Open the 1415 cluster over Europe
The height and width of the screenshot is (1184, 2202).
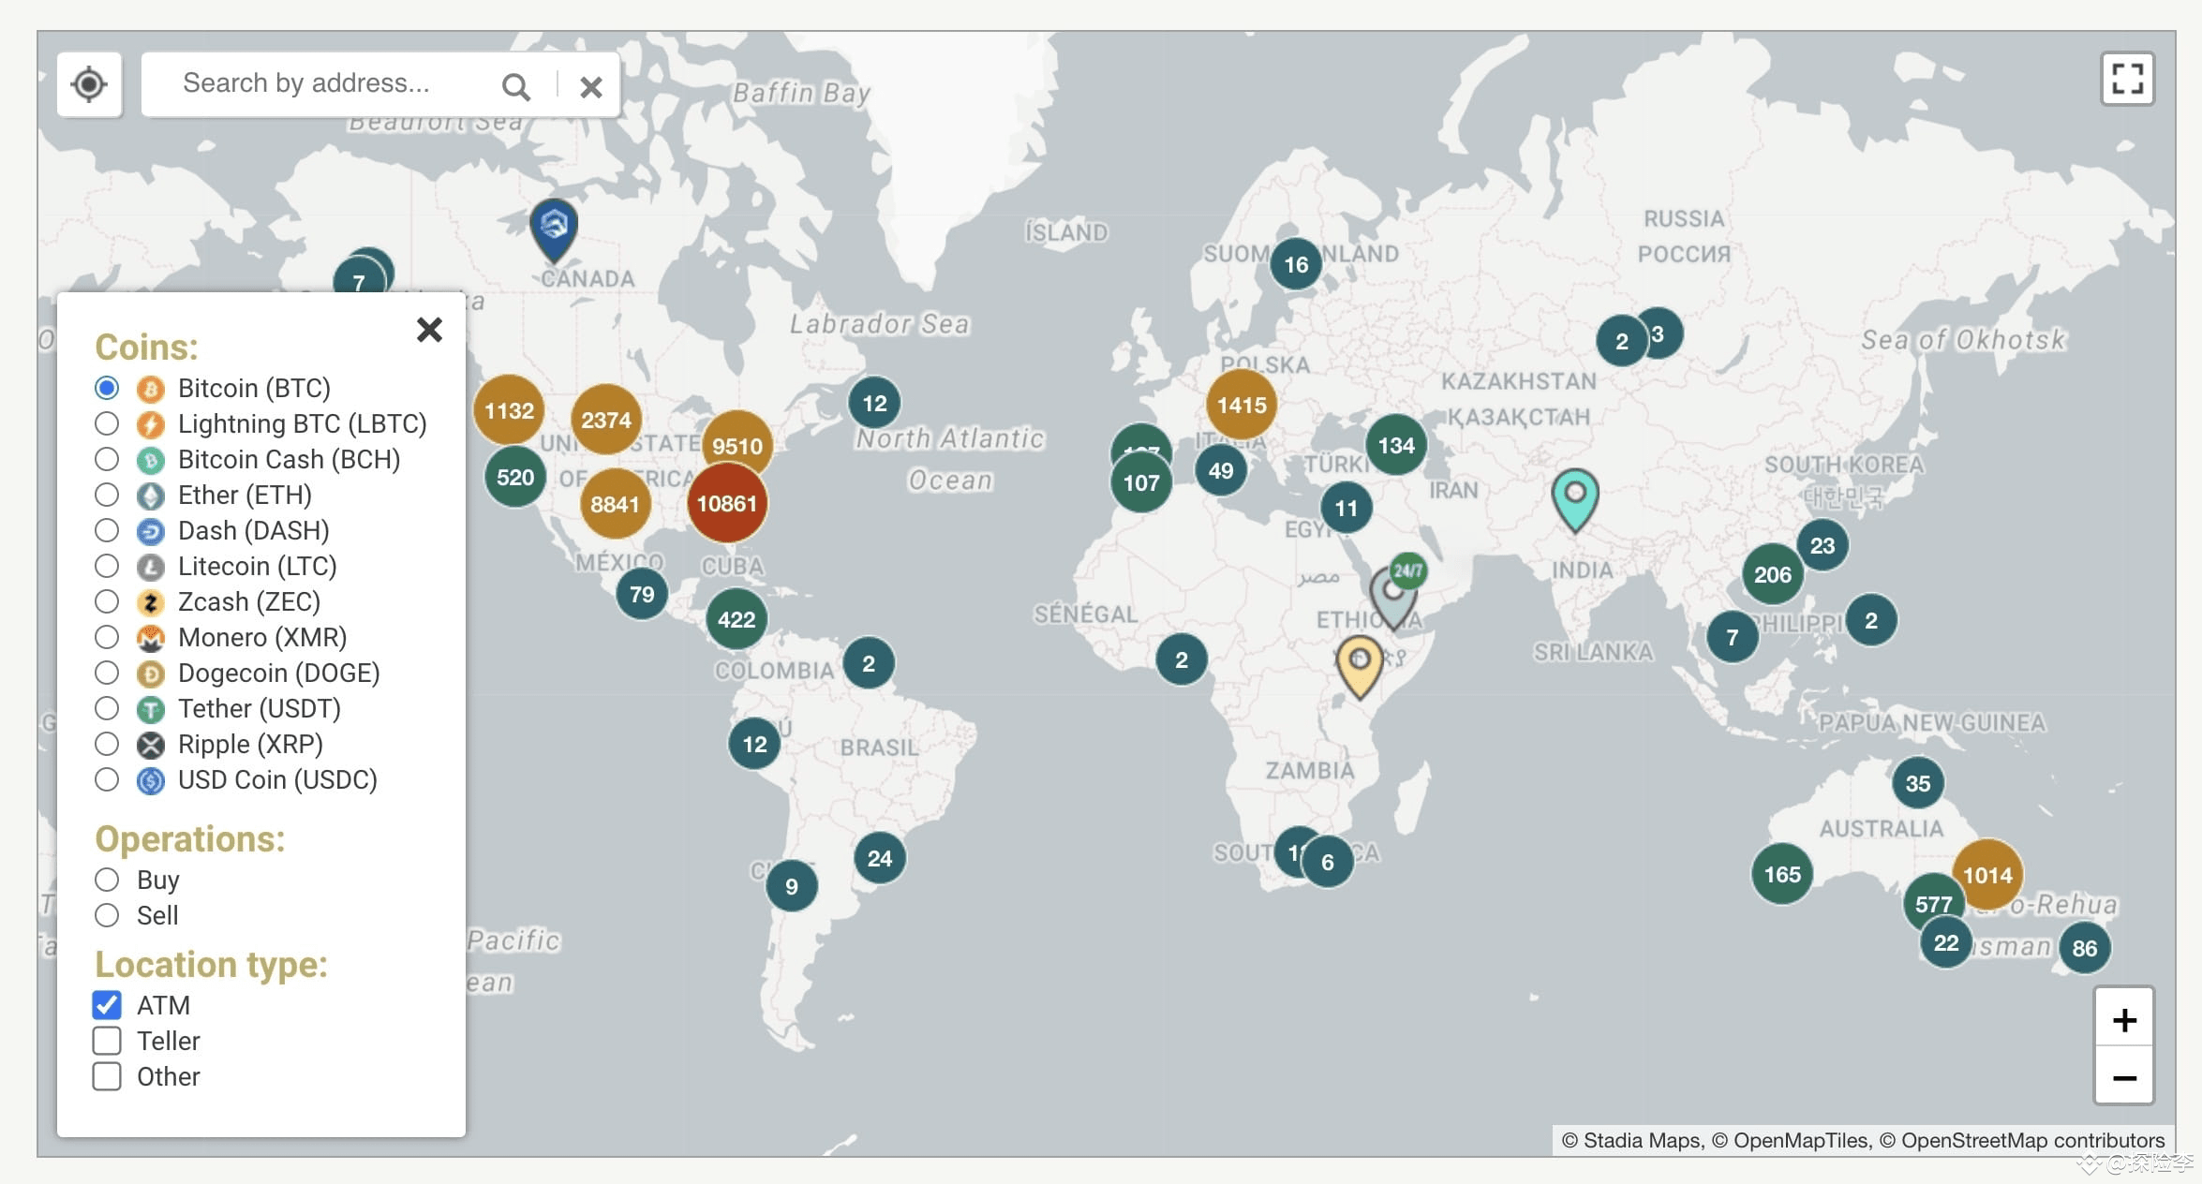click(x=1241, y=405)
